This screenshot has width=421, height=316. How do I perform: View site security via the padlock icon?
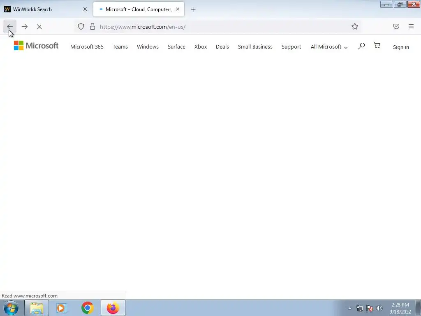pos(93,26)
